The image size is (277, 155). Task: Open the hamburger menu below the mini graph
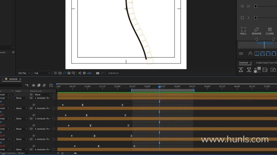pyautogui.click(x=241, y=53)
